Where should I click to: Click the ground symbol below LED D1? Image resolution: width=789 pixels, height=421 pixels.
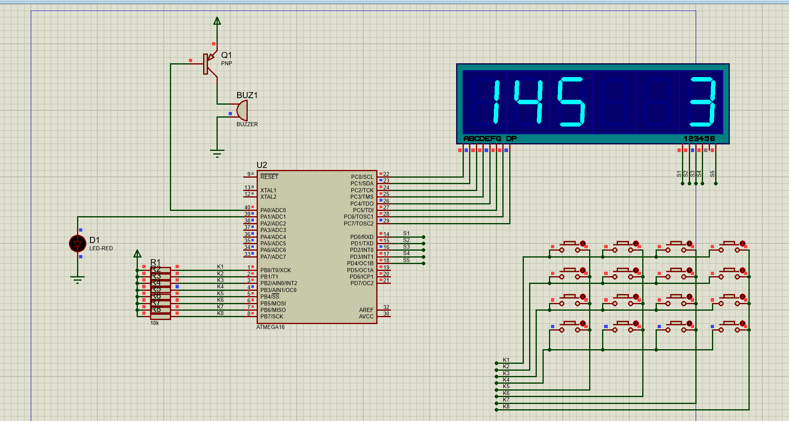(x=77, y=279)
